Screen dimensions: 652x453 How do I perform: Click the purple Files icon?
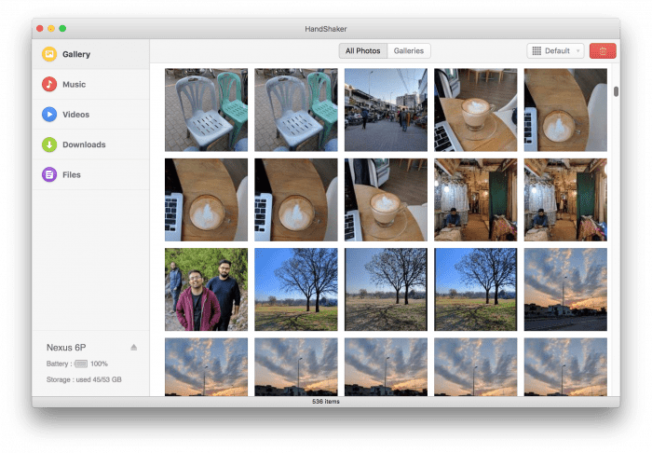pos(48,174)
